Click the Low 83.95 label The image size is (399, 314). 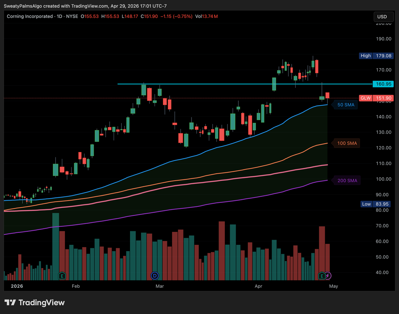tap(375, 204)
